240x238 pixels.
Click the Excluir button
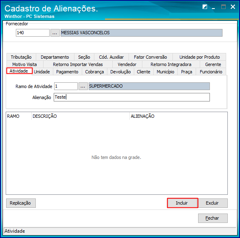[213, 203]
